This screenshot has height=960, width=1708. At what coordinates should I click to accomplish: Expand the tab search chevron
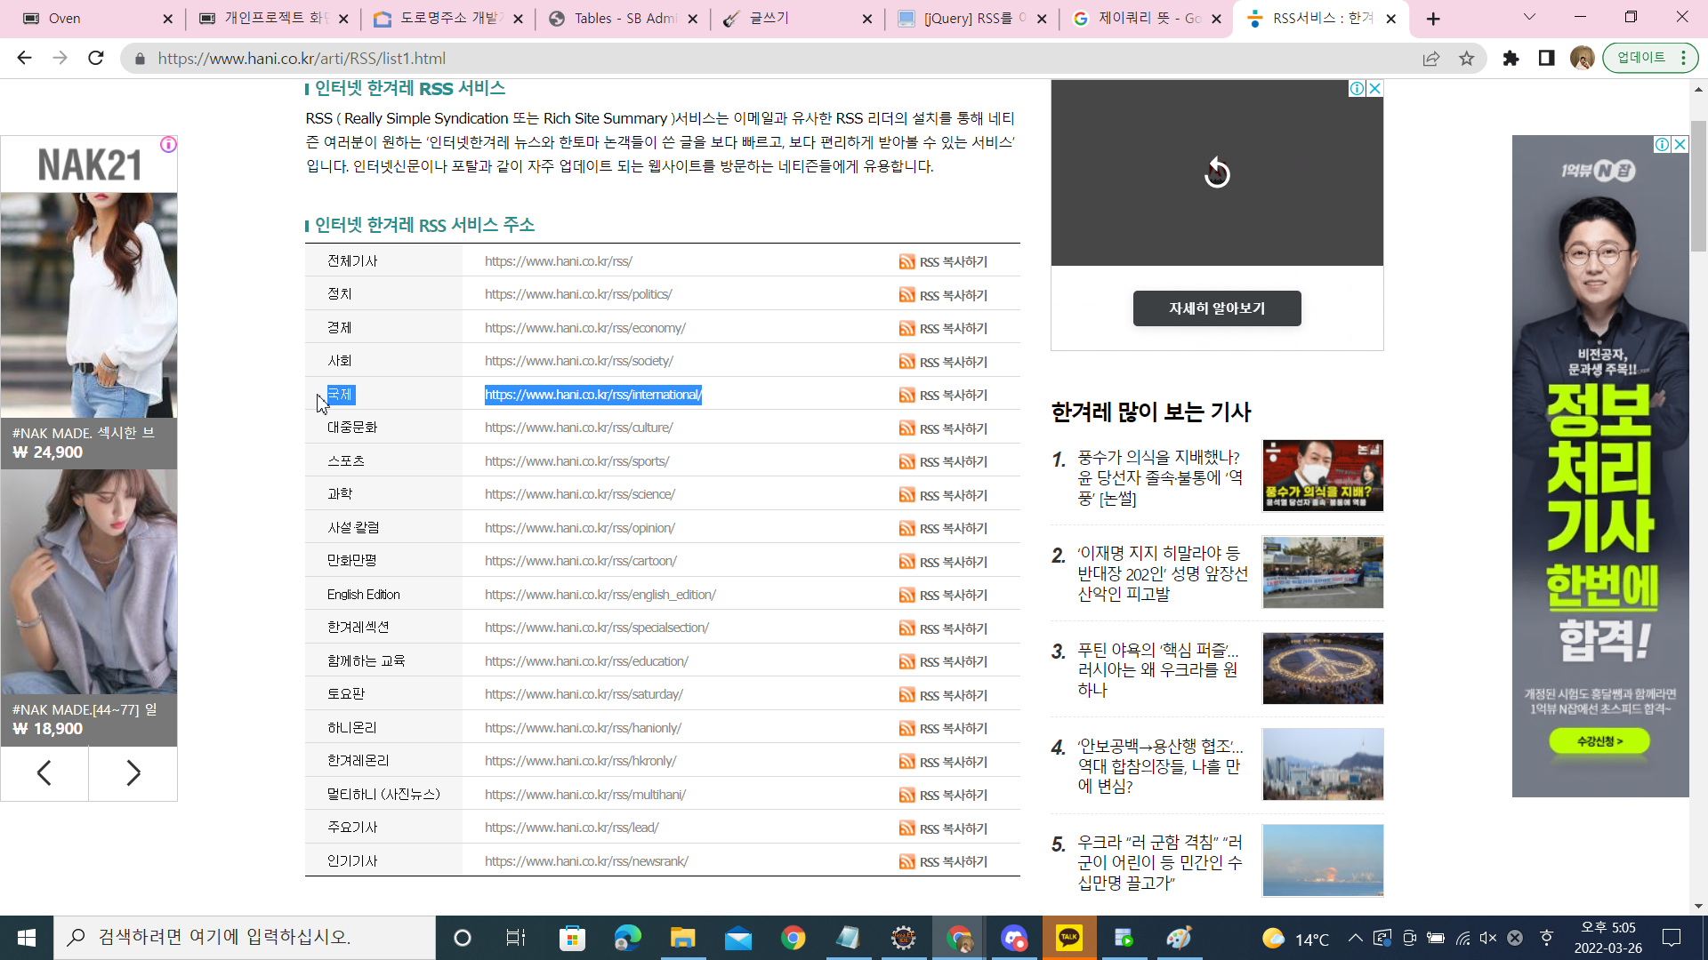click(1529, 17)
